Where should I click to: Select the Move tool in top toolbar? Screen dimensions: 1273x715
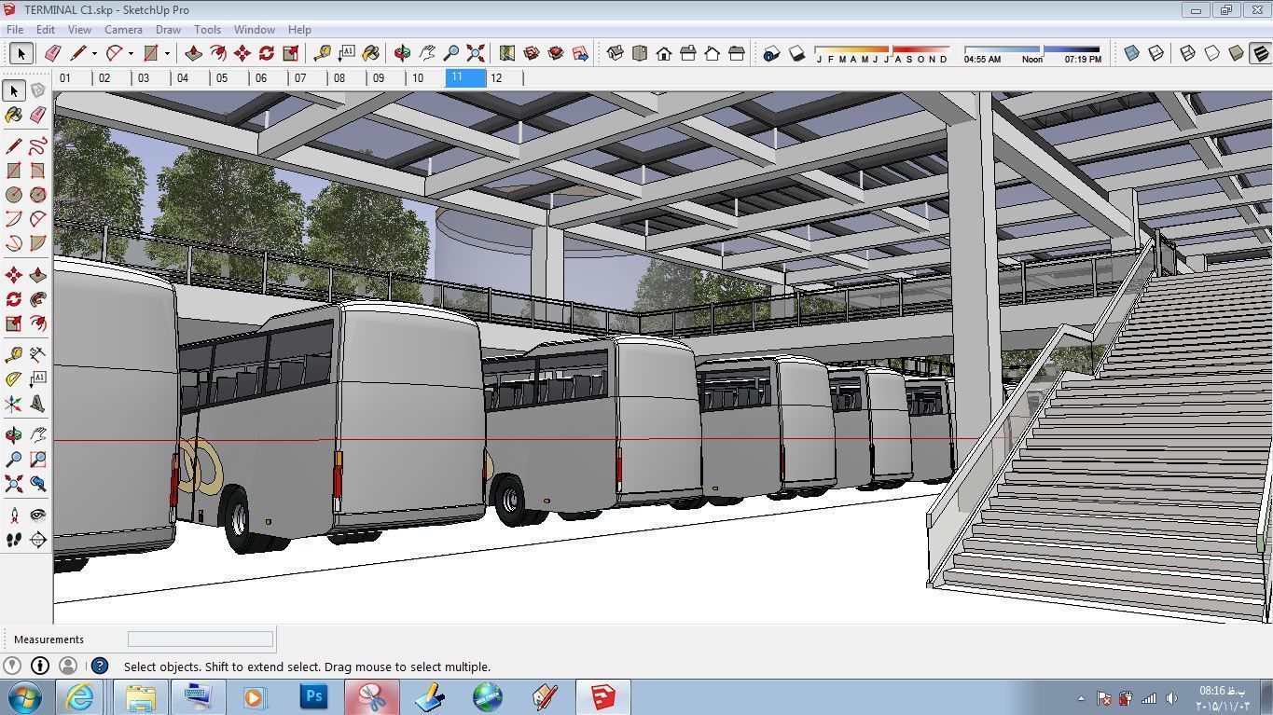[x=242, y=53]
